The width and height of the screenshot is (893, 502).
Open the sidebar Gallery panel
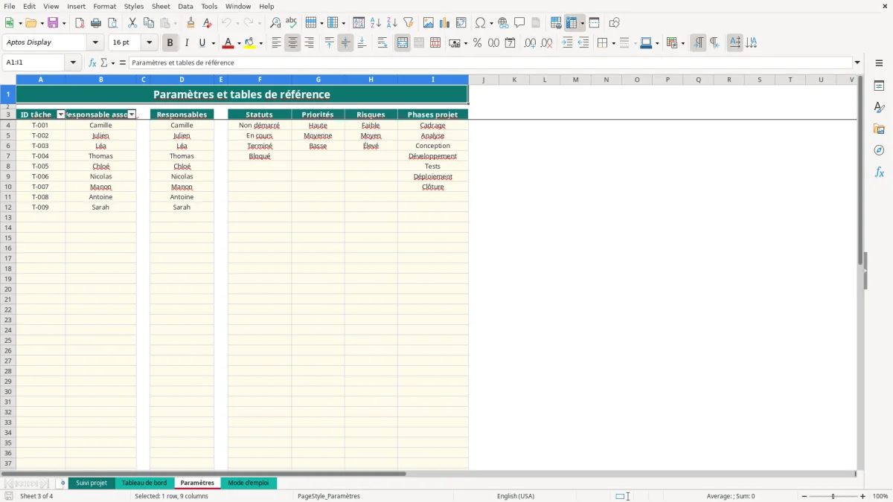coord(879,129)
